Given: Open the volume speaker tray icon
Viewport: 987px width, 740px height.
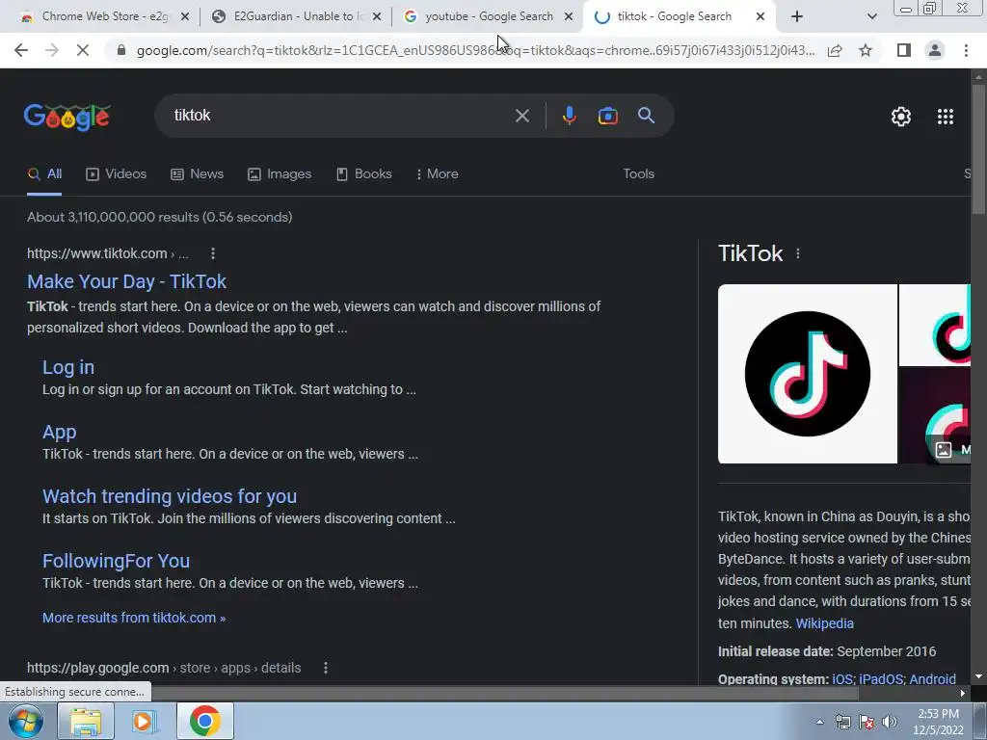Looking at the screenshot, I should [x=890, y=722].
